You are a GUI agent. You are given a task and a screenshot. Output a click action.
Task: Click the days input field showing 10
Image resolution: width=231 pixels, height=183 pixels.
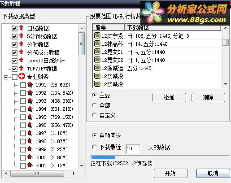click(x=133, y=148)
